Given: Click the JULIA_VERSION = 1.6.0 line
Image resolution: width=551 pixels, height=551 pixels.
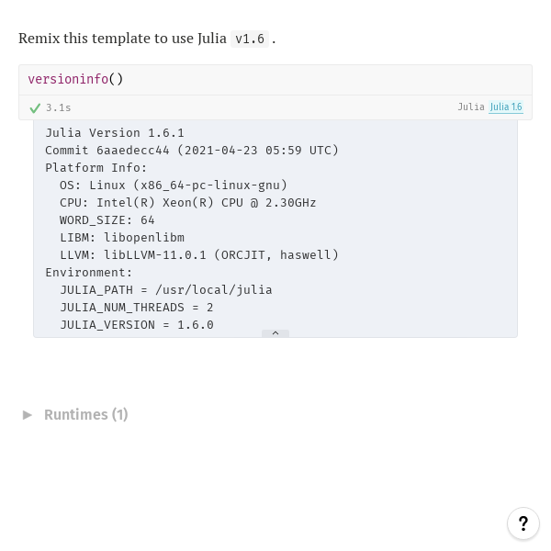Looking at the screenshot, I should point(137,325).
